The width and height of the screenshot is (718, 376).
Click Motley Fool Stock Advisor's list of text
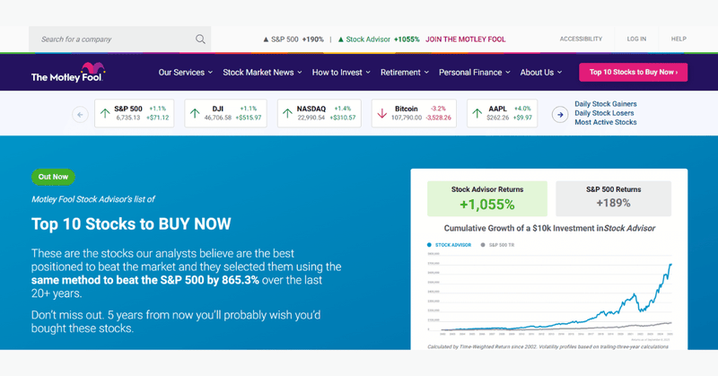(93, 199)
